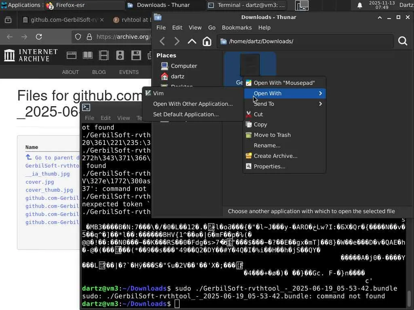The image size is (414, 310).
Task: Open Firefox tracking protection shield
Action: [78, 37]
